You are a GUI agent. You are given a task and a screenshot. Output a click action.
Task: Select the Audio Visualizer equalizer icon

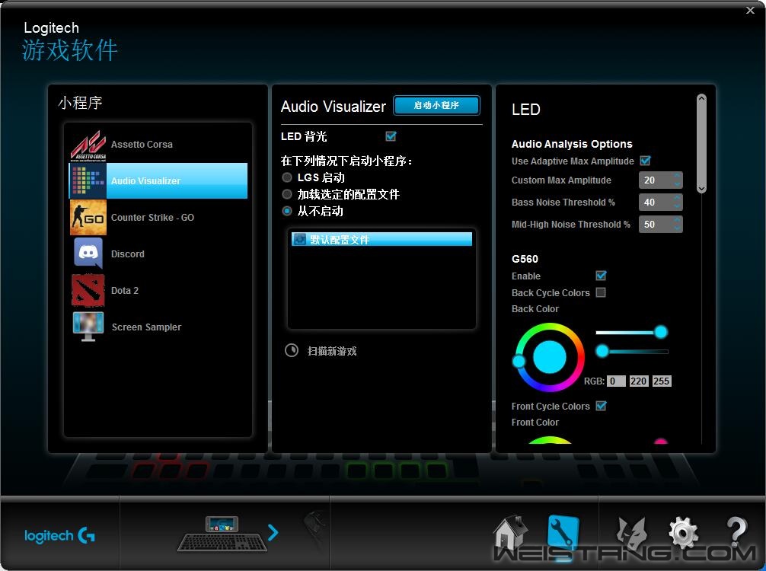88,180
